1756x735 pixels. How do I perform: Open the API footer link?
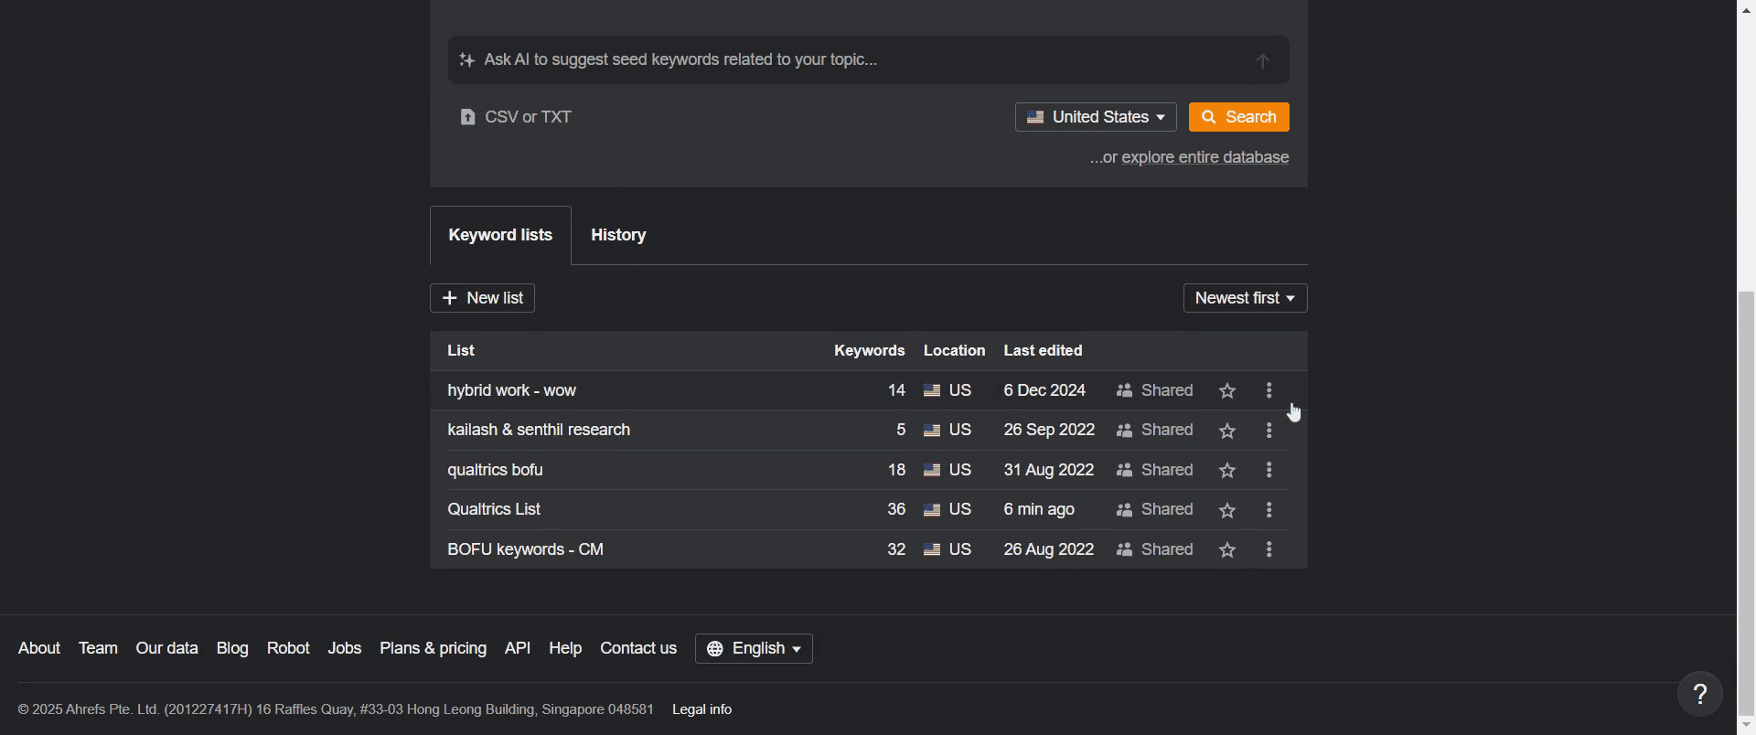[x=518, y=649]
